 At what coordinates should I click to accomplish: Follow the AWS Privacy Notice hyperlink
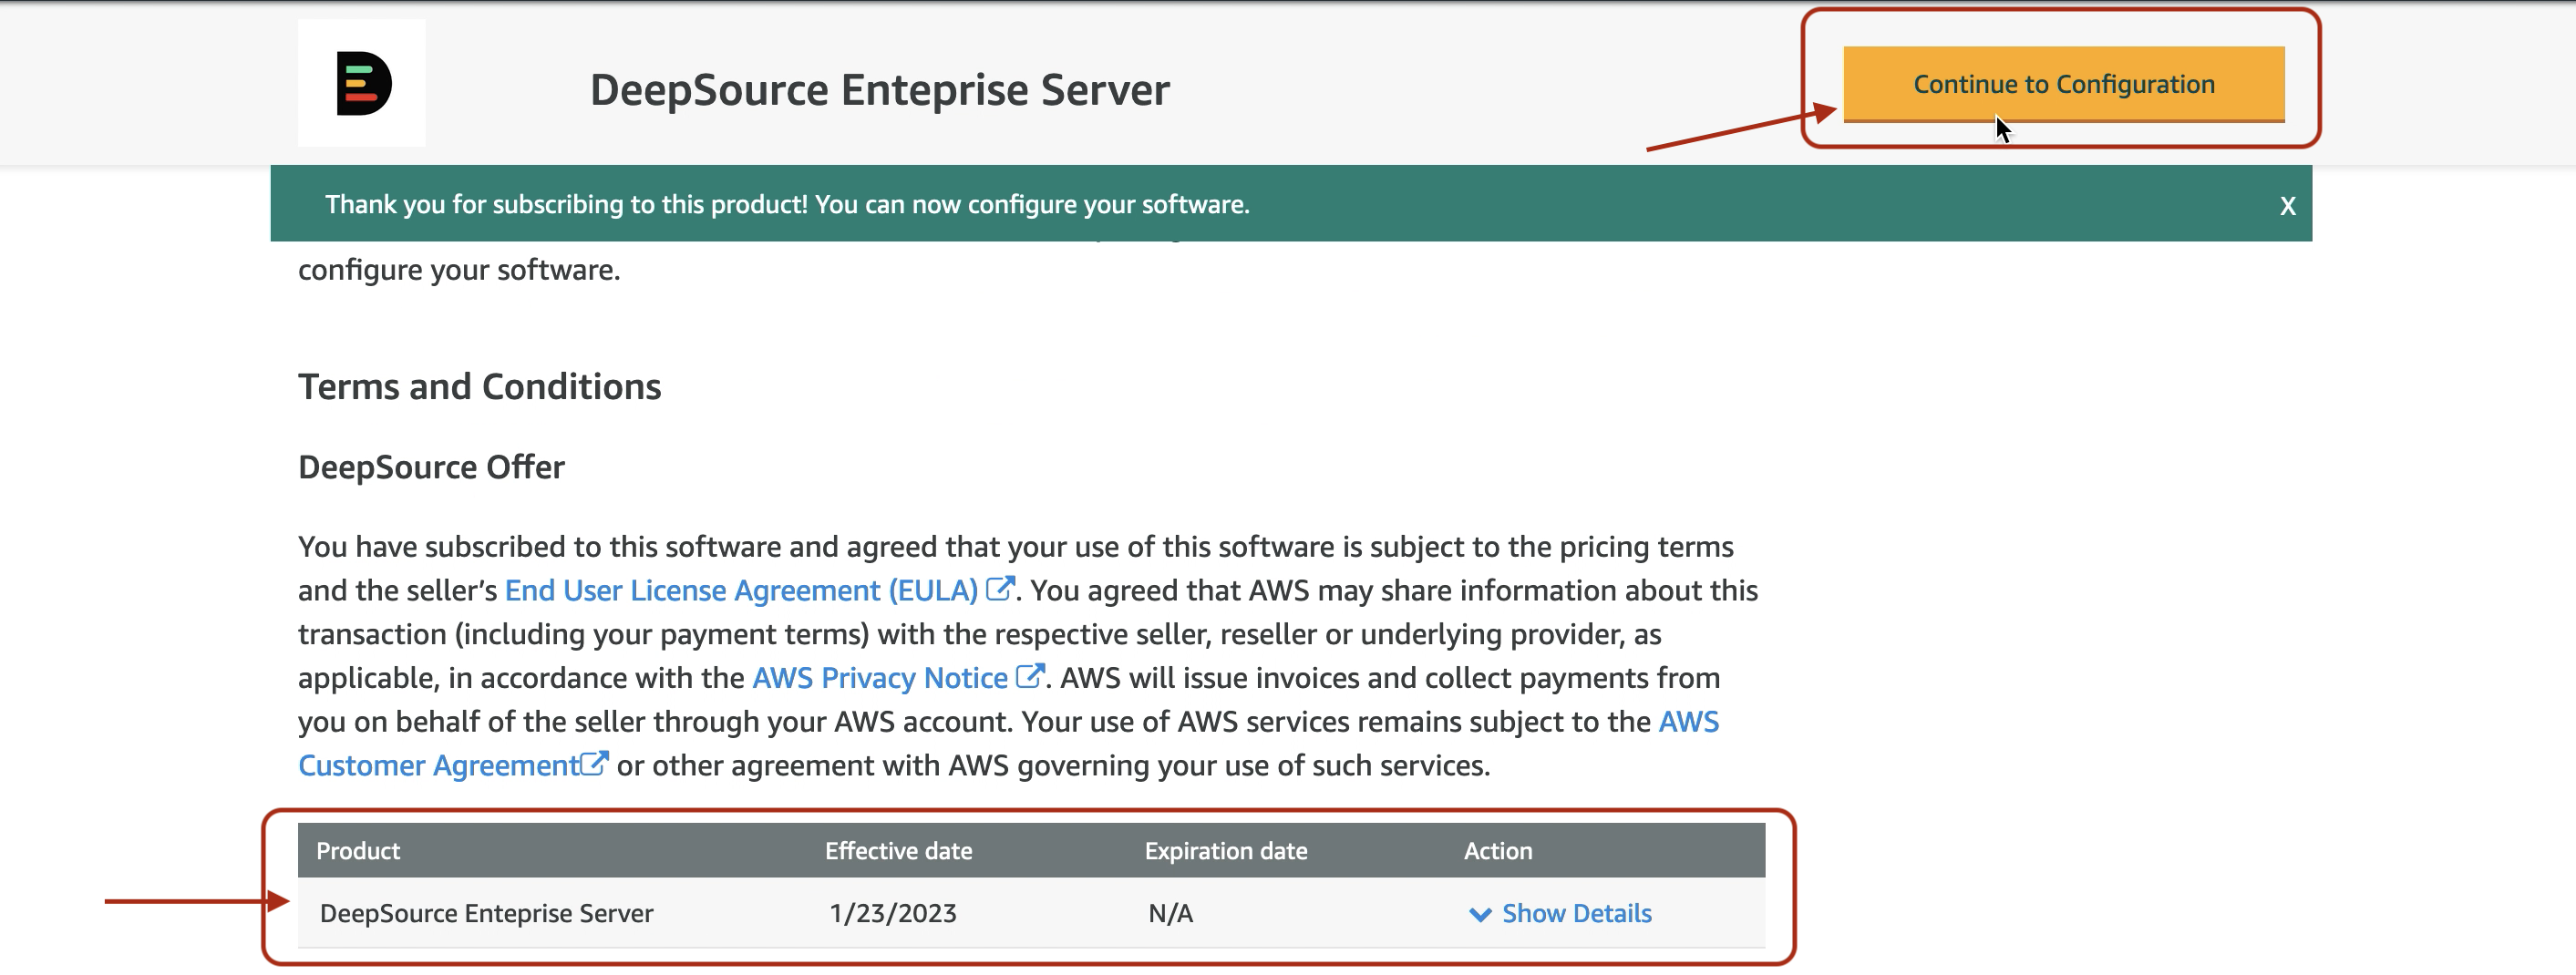tap(879, 676)
